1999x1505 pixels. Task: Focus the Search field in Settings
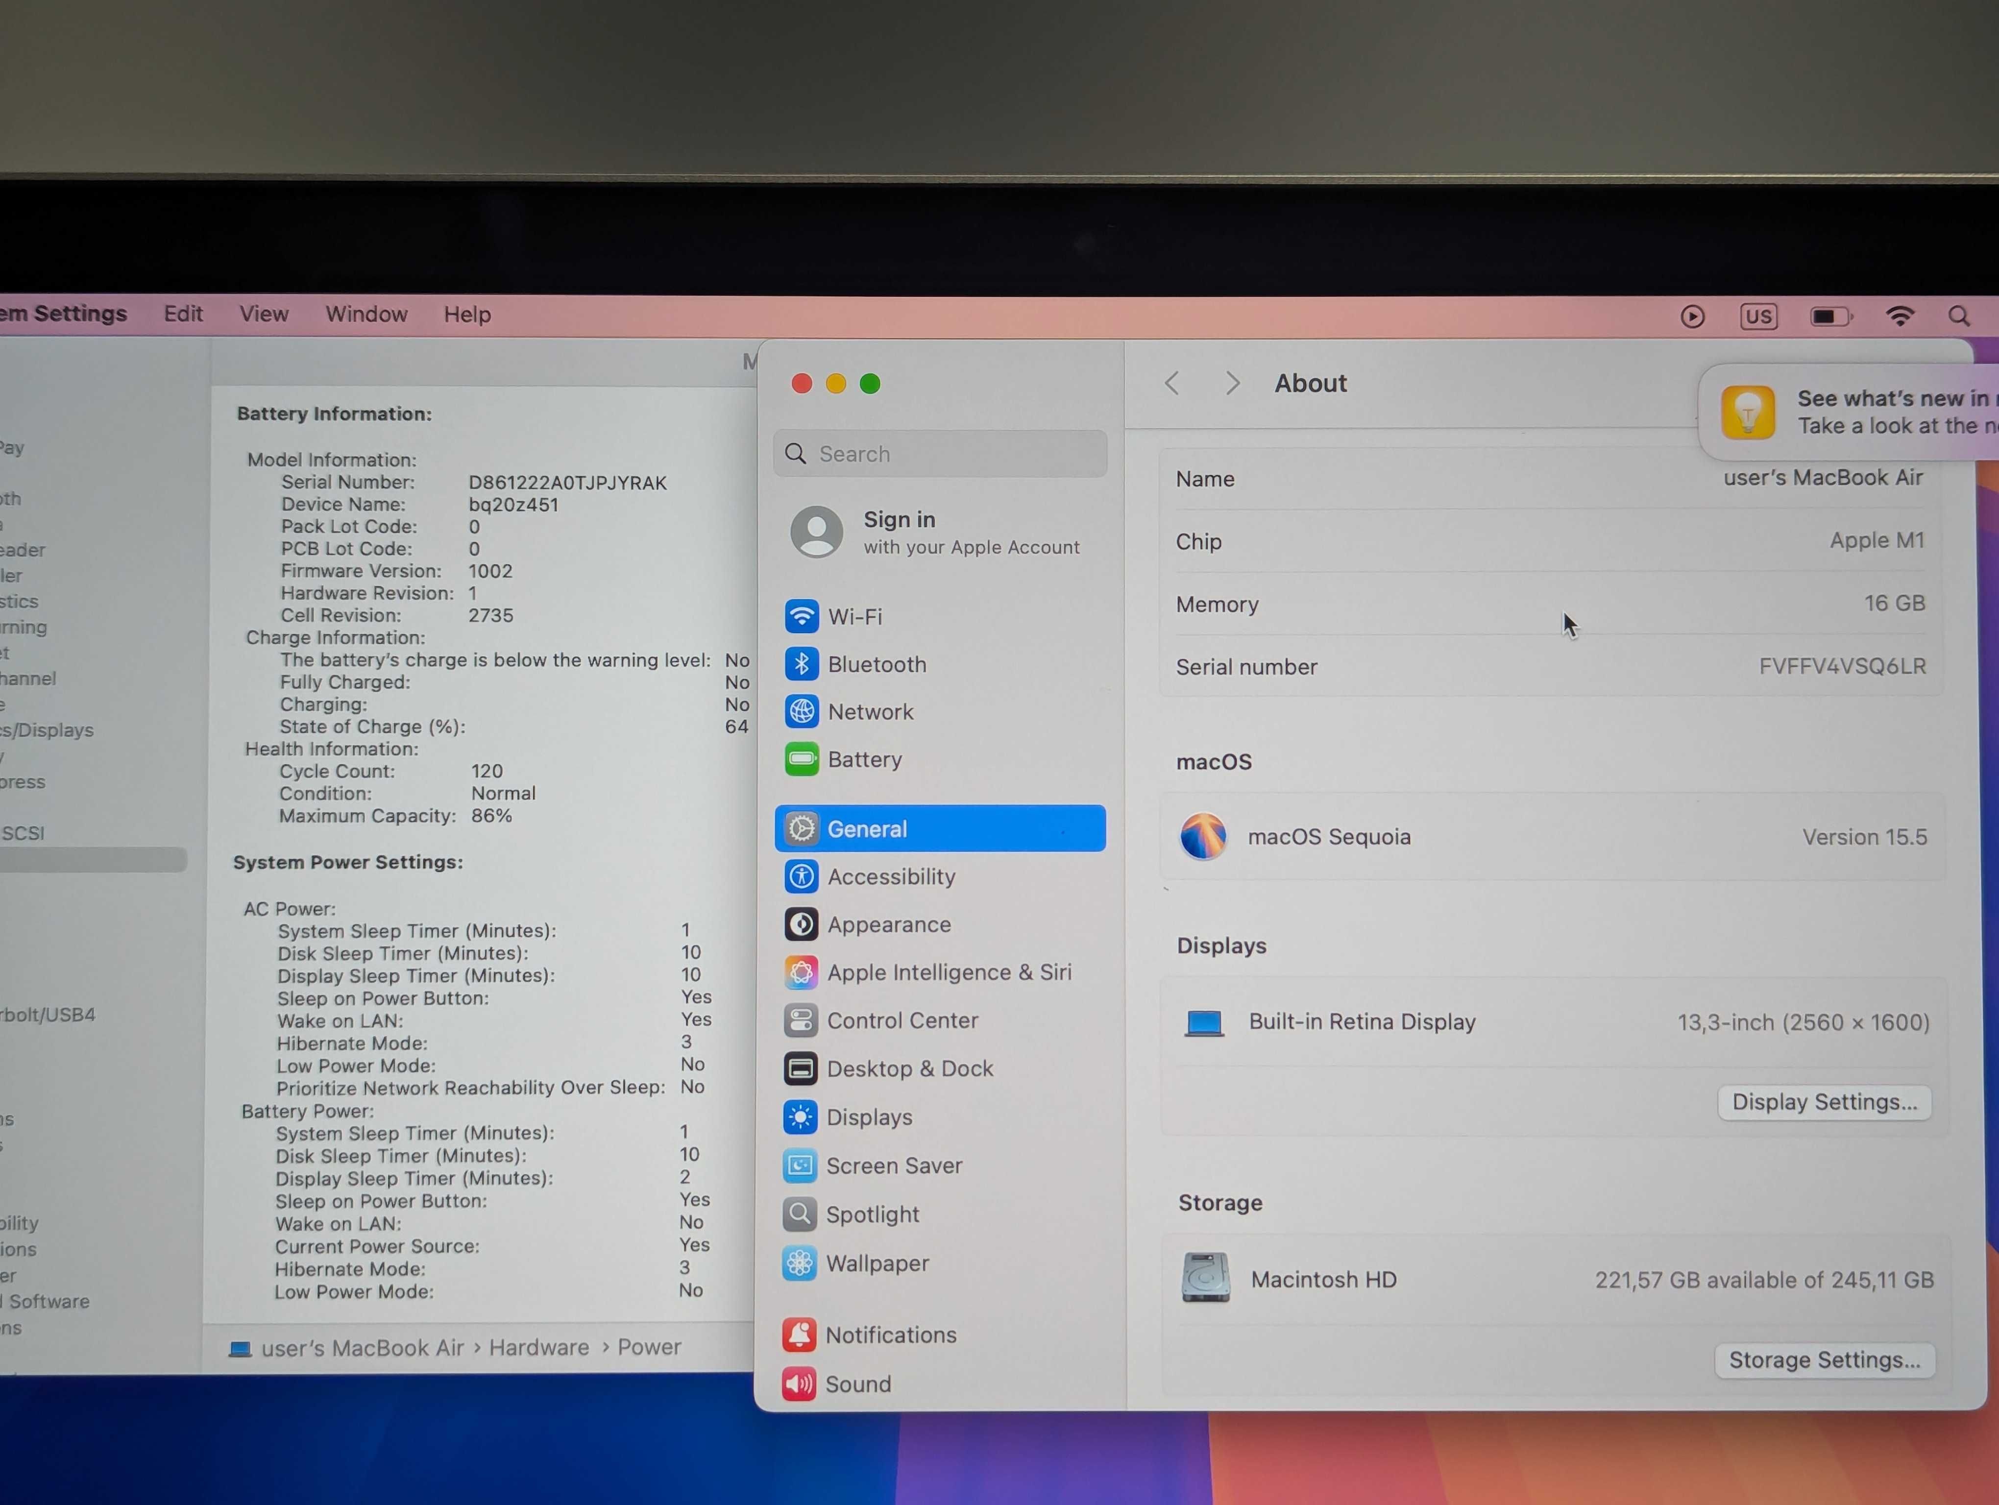(x=940, y=454)
